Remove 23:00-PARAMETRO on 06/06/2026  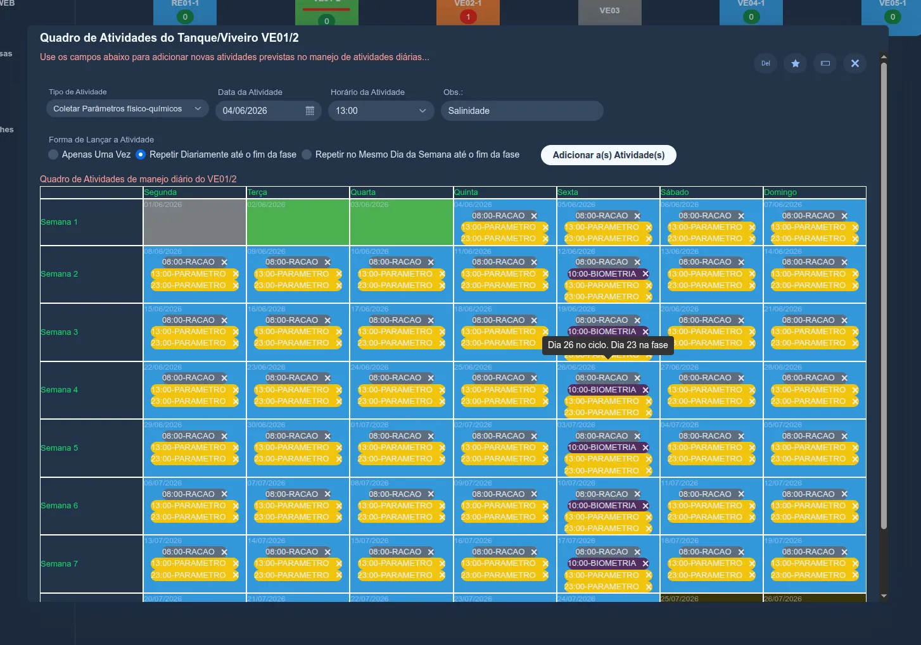pyautogui.click(x=752, y=239)
